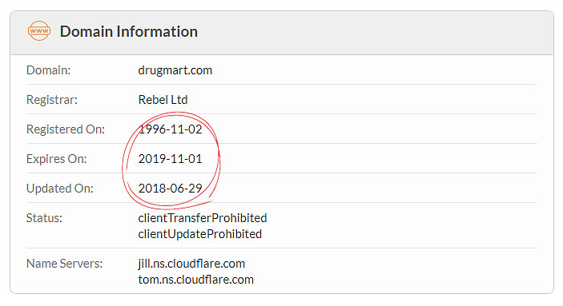563x306 pixels.
Task: Click the clientTransferProhibited status text
Action: tap(203, 218)
